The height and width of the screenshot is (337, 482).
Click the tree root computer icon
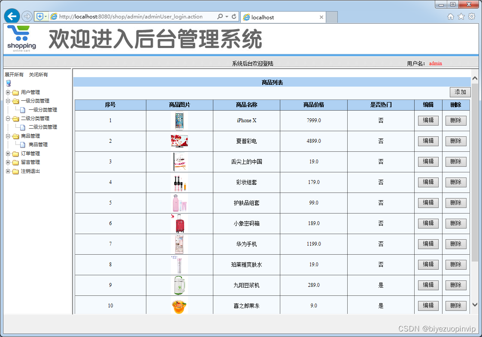(x=8, y=83)
